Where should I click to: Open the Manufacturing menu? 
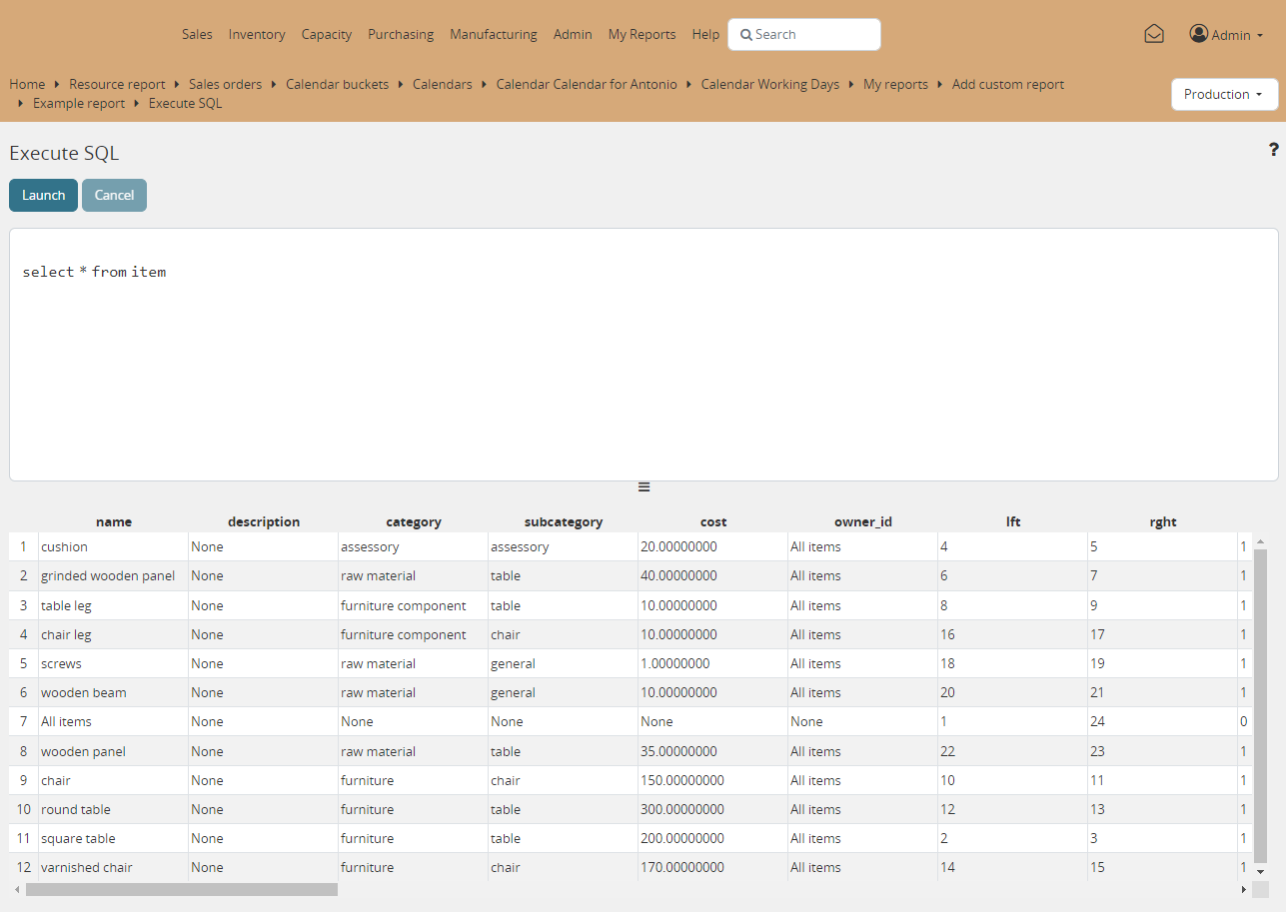tap(494, 34)
